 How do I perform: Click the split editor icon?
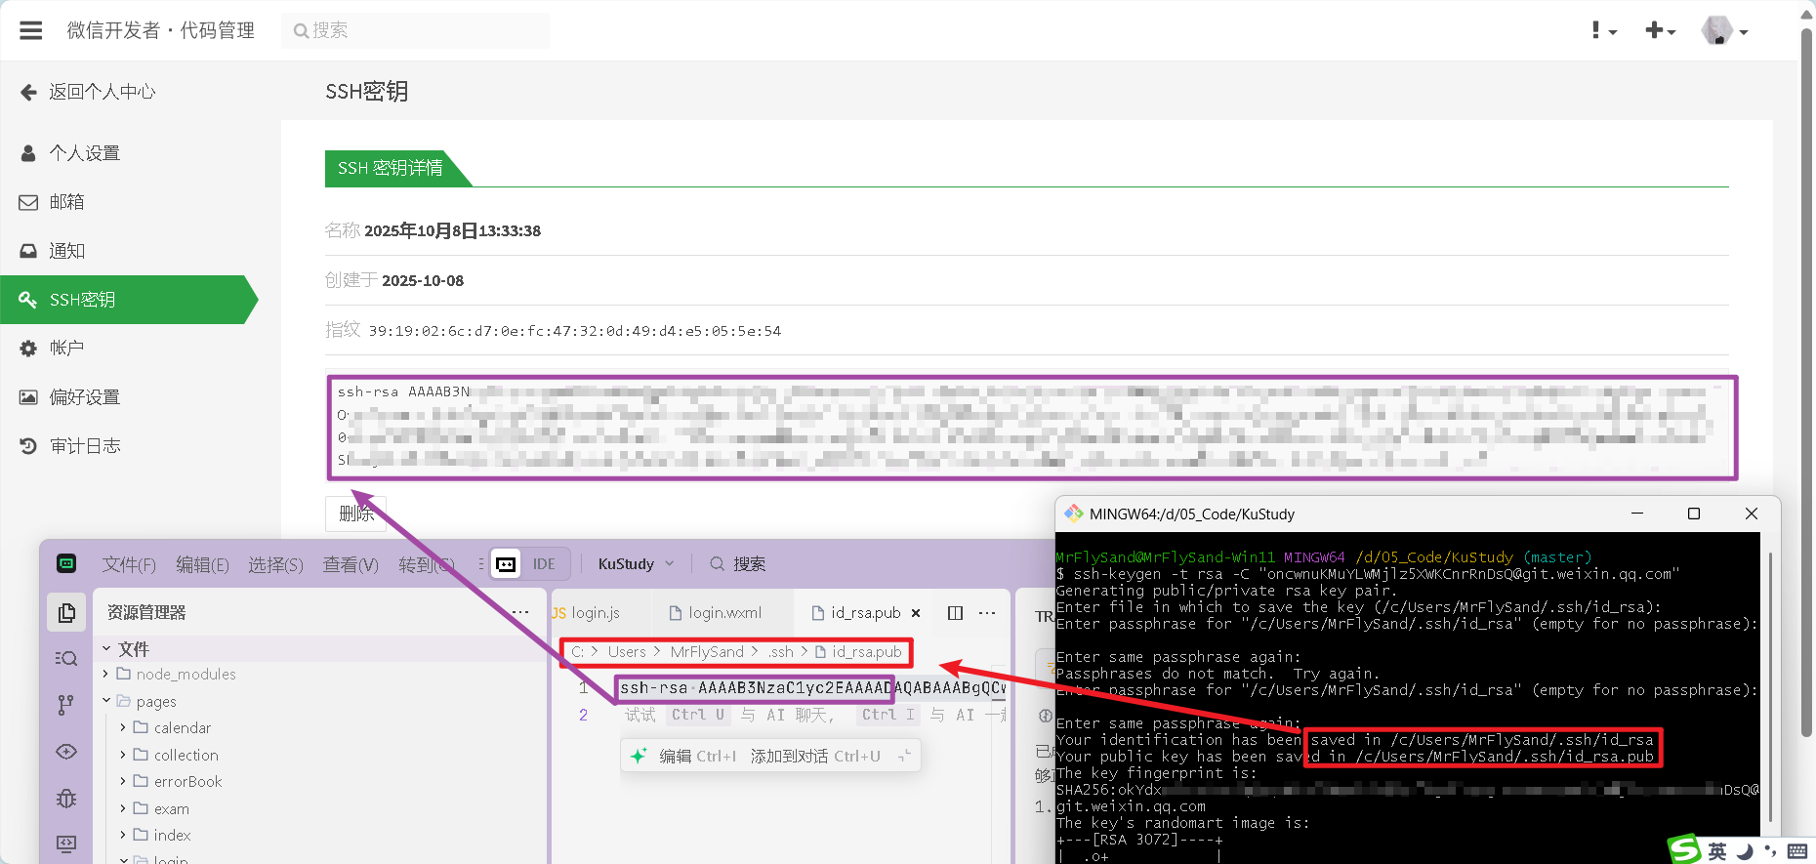[x=956, y=613]
